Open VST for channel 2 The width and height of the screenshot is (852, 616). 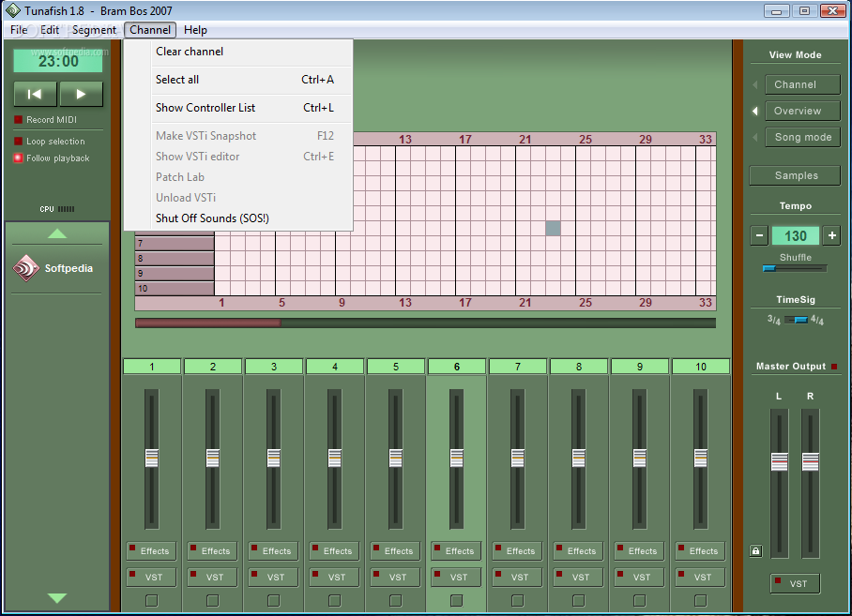pyautogui.click(x=212, y=577)
